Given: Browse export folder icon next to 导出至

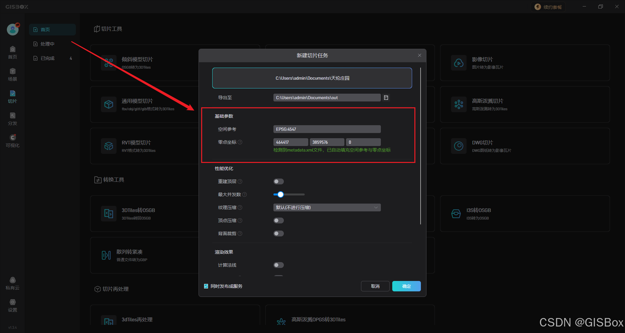Looking at the screenshot, I should pyautogui.click(x=386, y=98).
